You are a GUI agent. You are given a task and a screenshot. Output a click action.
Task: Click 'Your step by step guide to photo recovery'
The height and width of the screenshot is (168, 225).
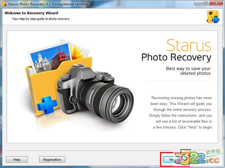coord(41,19)
